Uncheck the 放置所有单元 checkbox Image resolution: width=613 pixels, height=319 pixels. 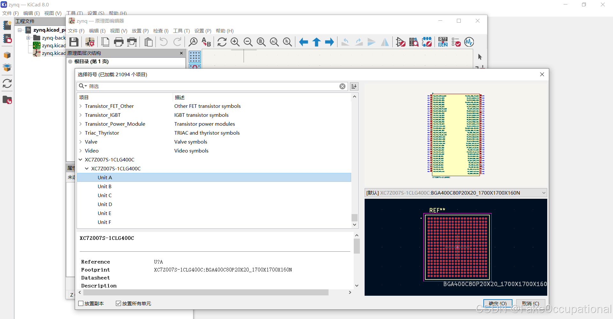[x=118, y=303]
